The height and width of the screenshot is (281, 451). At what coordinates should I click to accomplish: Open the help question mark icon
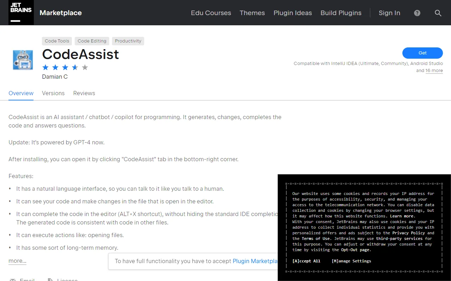[x=417, y=13]
